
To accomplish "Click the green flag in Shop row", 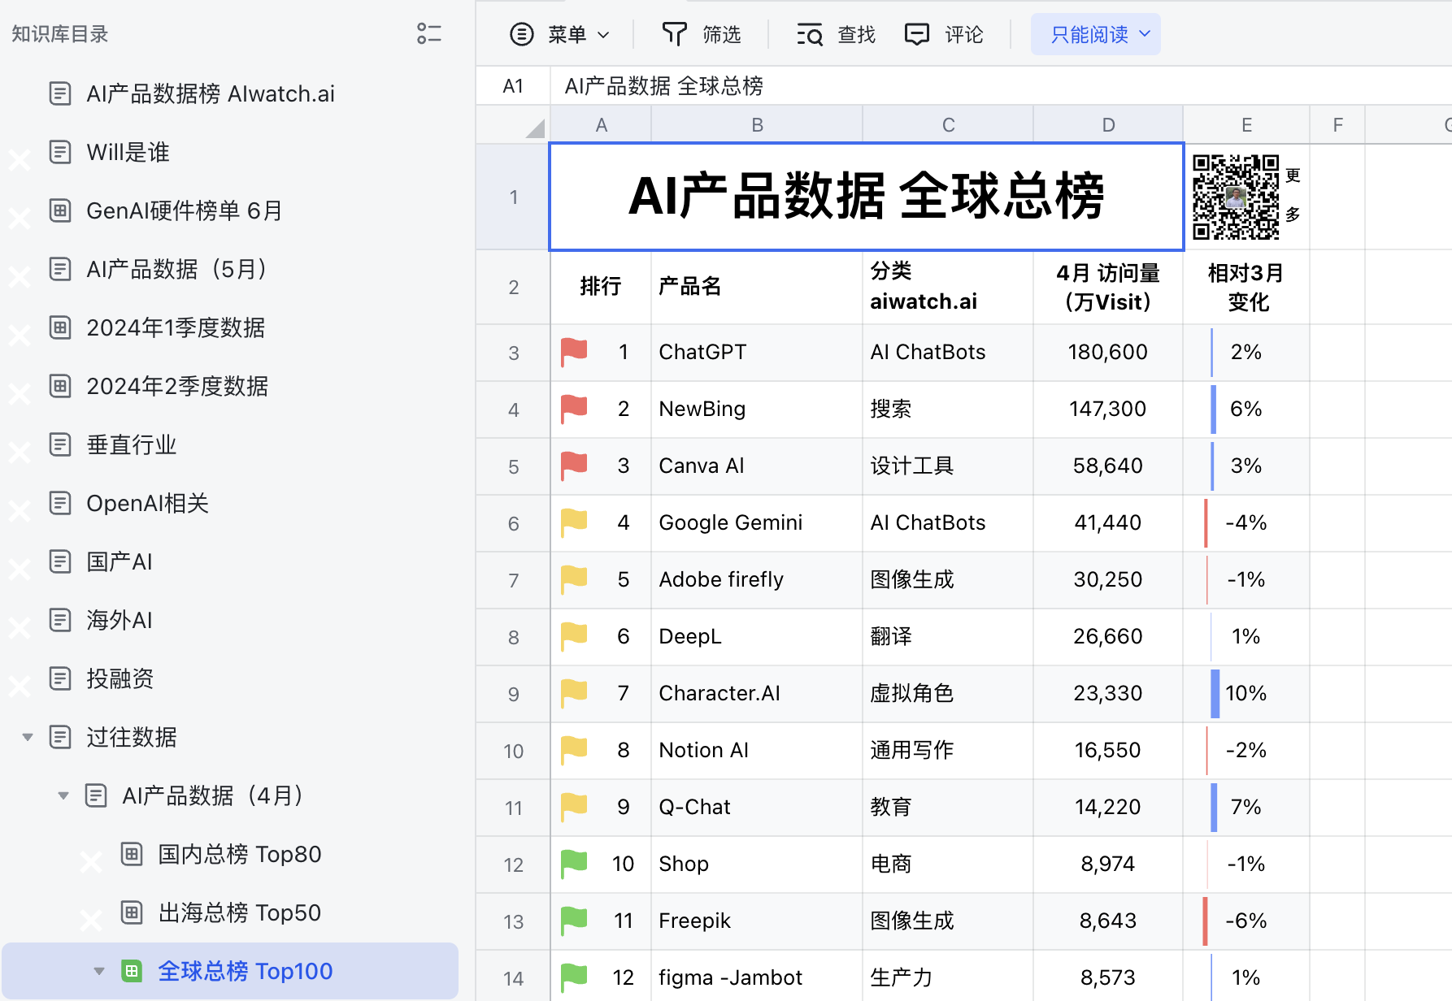I will 574,864.
